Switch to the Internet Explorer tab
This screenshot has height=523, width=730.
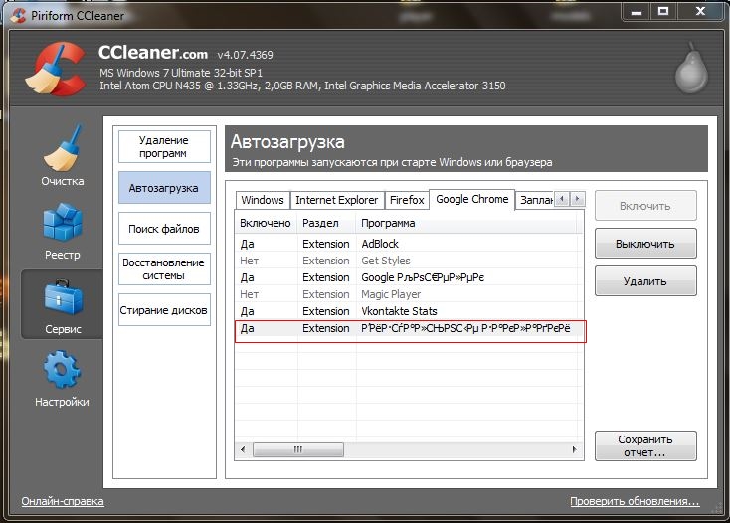tap(337, 200)
